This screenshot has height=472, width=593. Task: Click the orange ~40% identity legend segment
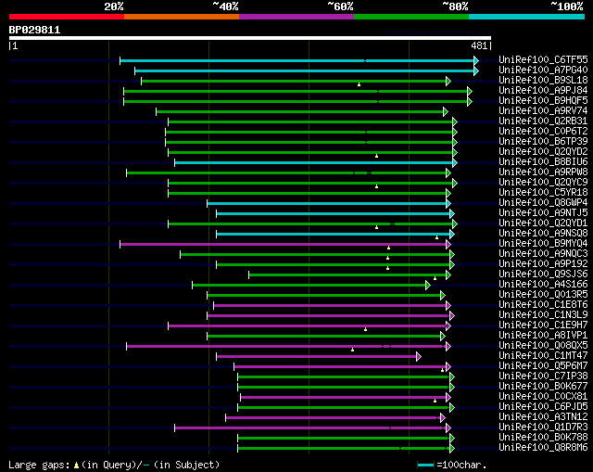[x=182, y=17]
